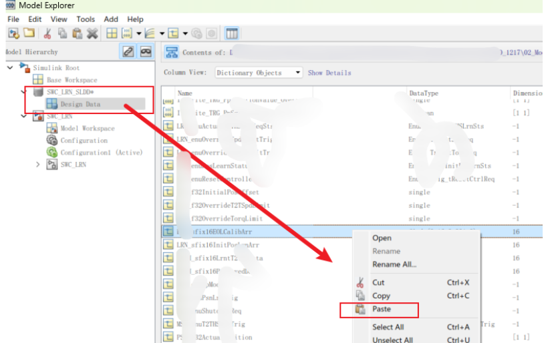The width and height of the screenshot is (544, 343).
Task: Select Configuration1 (Active) item
Action: (x=102, y=153)
